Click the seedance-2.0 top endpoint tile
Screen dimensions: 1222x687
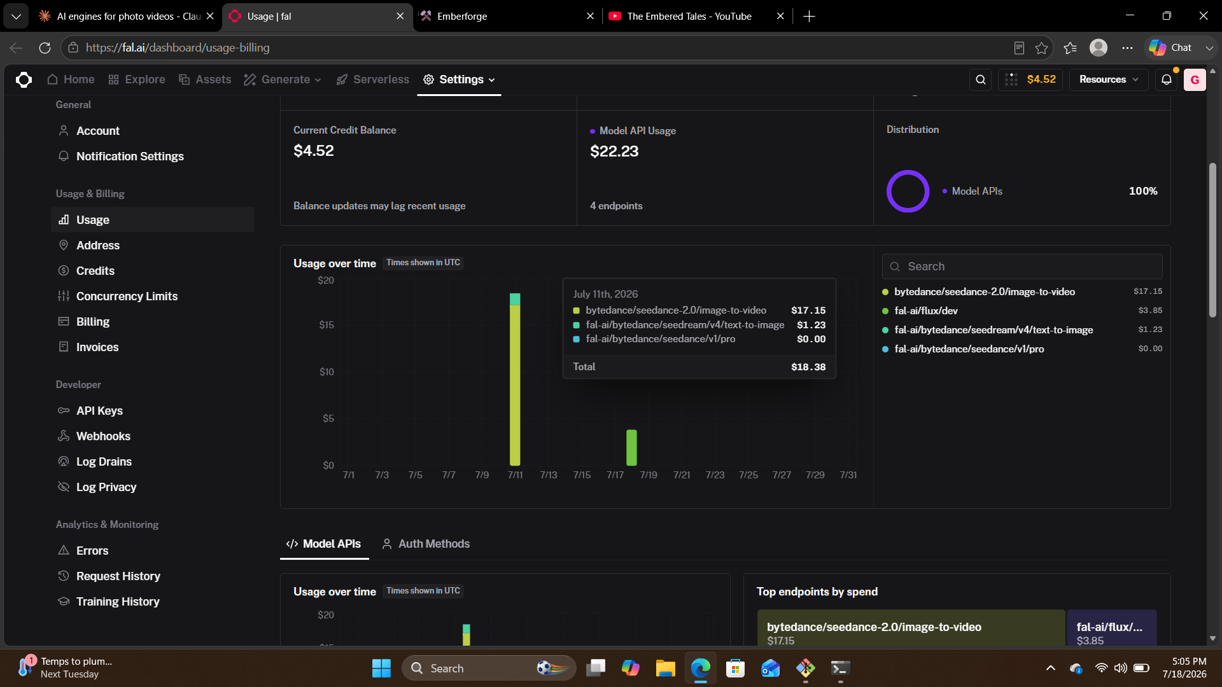(911, 628)
